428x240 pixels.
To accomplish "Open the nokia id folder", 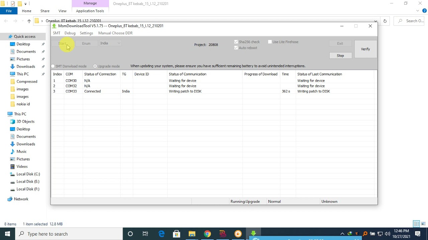I will tap(23, 104).
